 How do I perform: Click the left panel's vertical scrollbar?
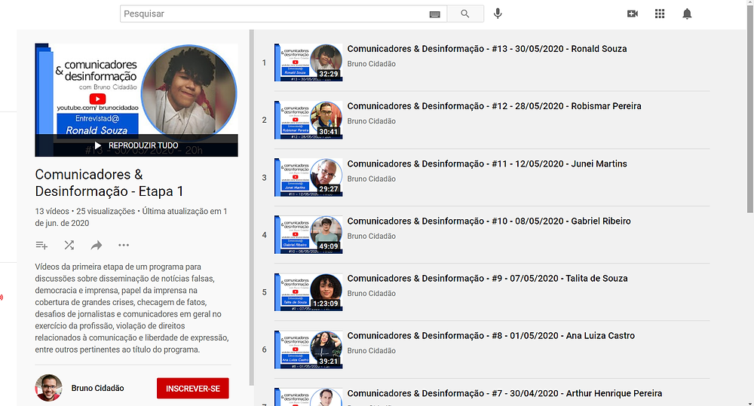click(x=251, y=208)
